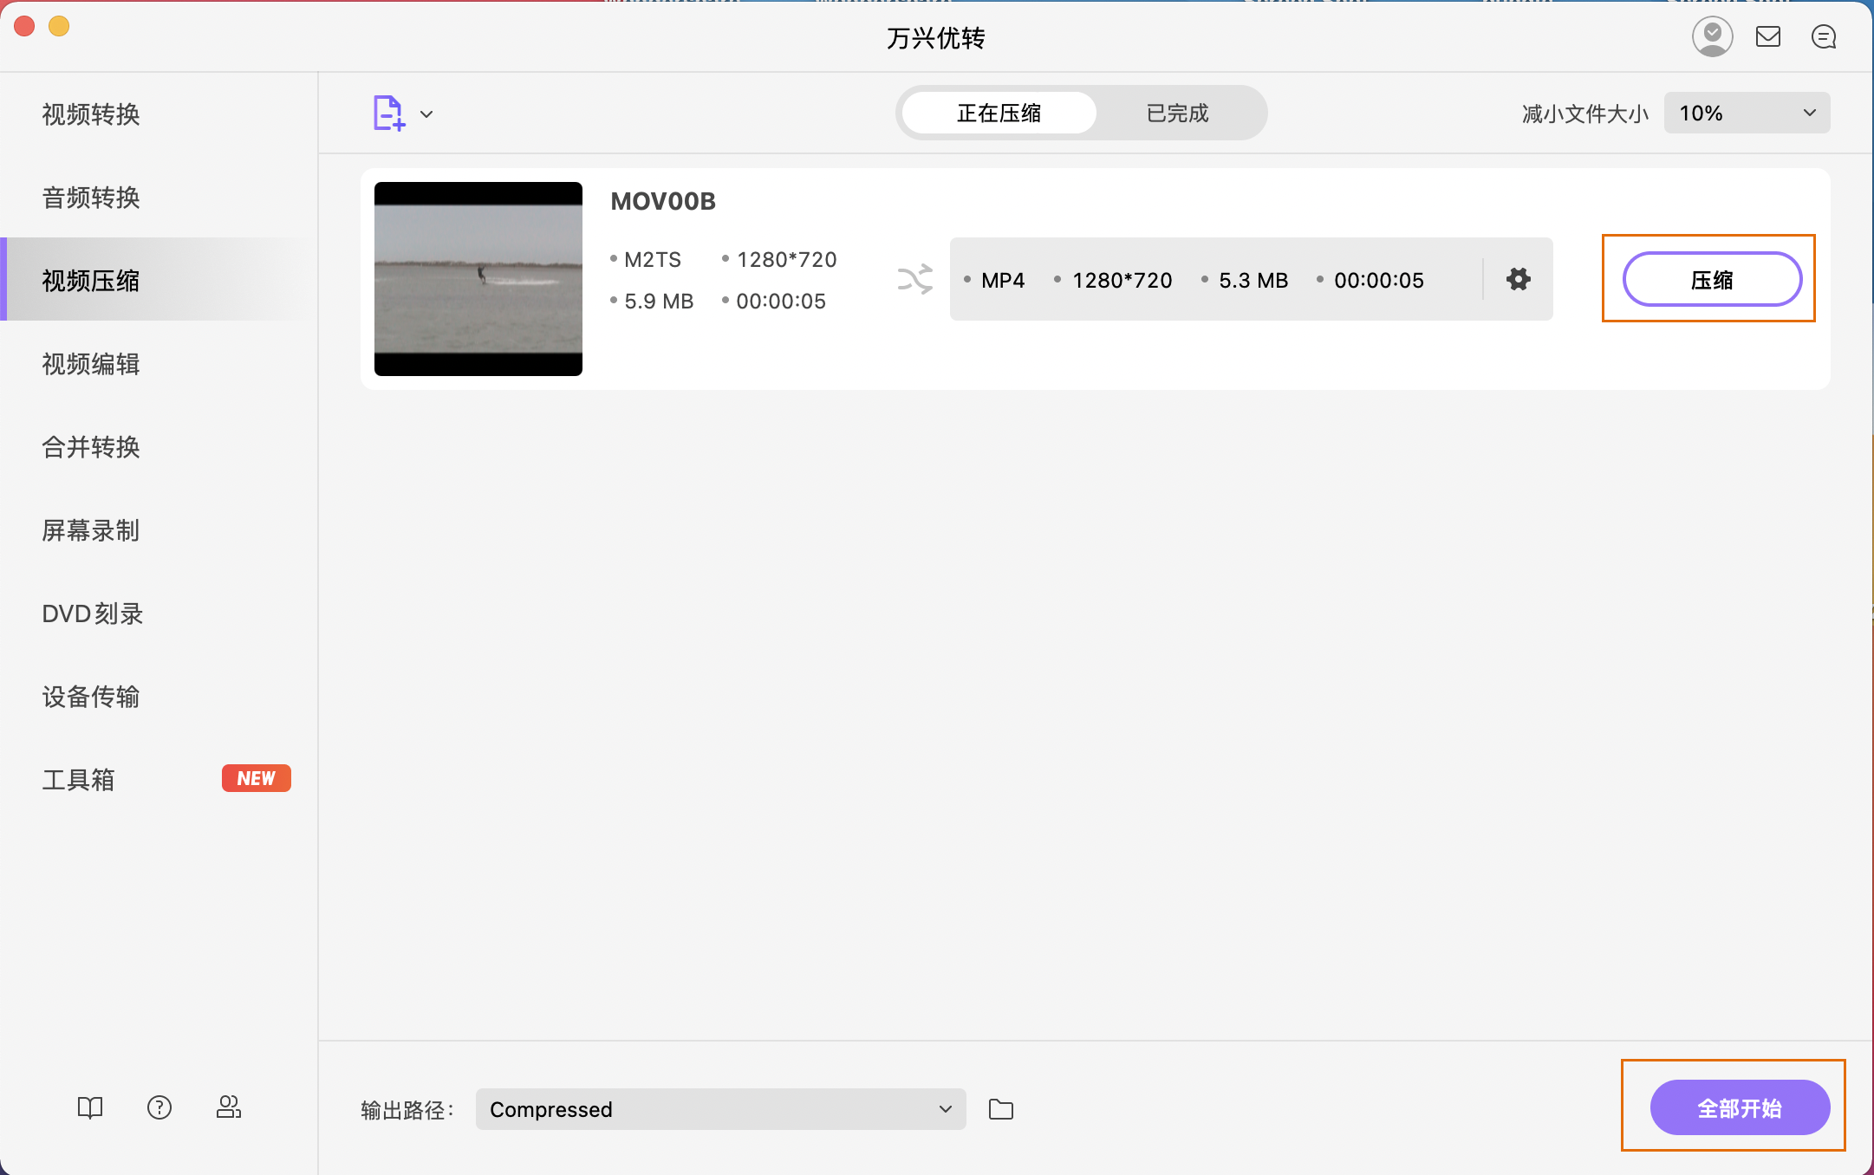The image size is (1874, 1175).
Task: Expand the add-file chevron arrow
Action: tap(426, 114)
